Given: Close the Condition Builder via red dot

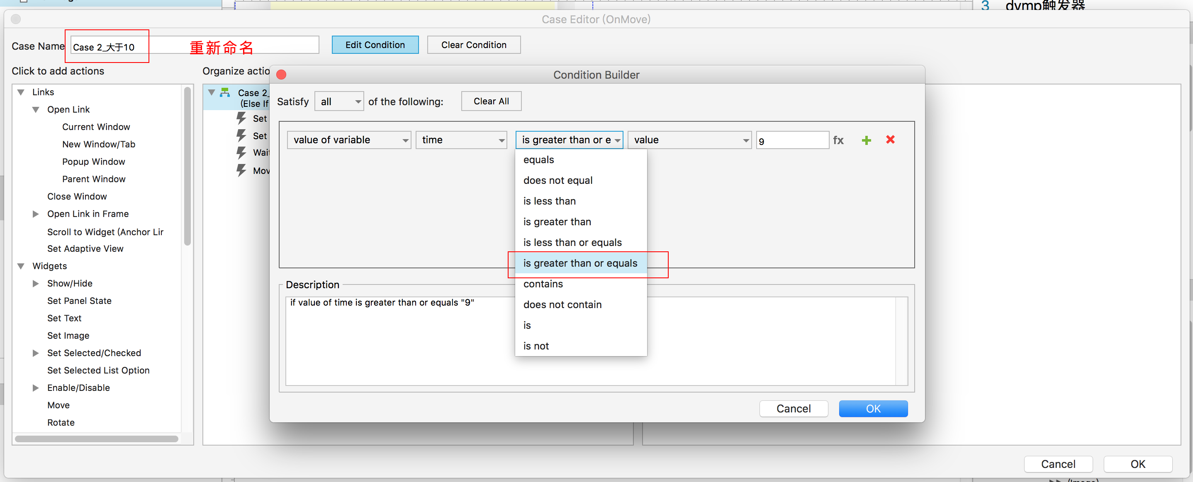Looking at the screenshot, I should tap(281, 75).
